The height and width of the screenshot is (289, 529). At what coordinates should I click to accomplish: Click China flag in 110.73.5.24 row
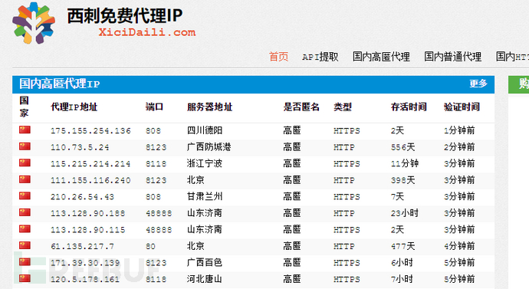[x=25, y=146]
